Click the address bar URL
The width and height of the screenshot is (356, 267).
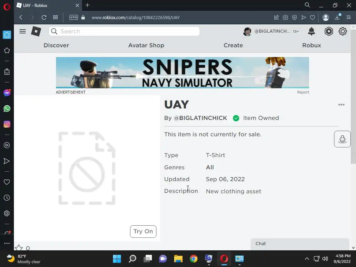136,17
